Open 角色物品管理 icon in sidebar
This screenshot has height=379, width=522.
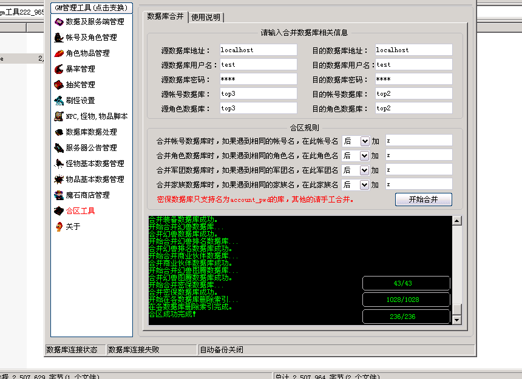(x=59, y=53)
